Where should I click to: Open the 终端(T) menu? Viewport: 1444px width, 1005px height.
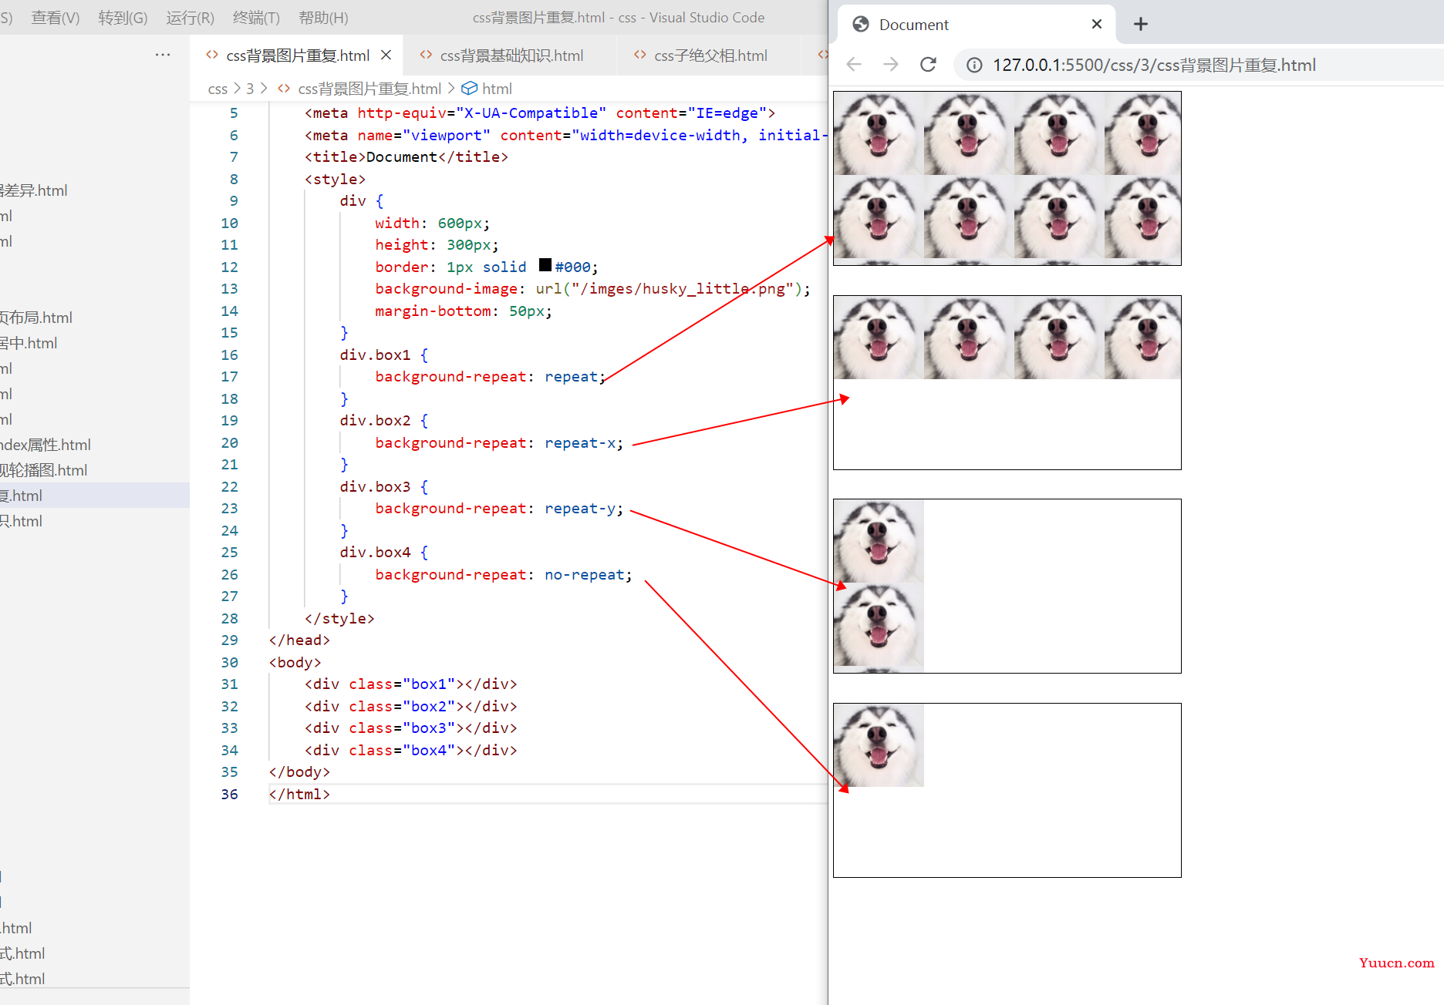pyautogui.click(x=257, y=18)
